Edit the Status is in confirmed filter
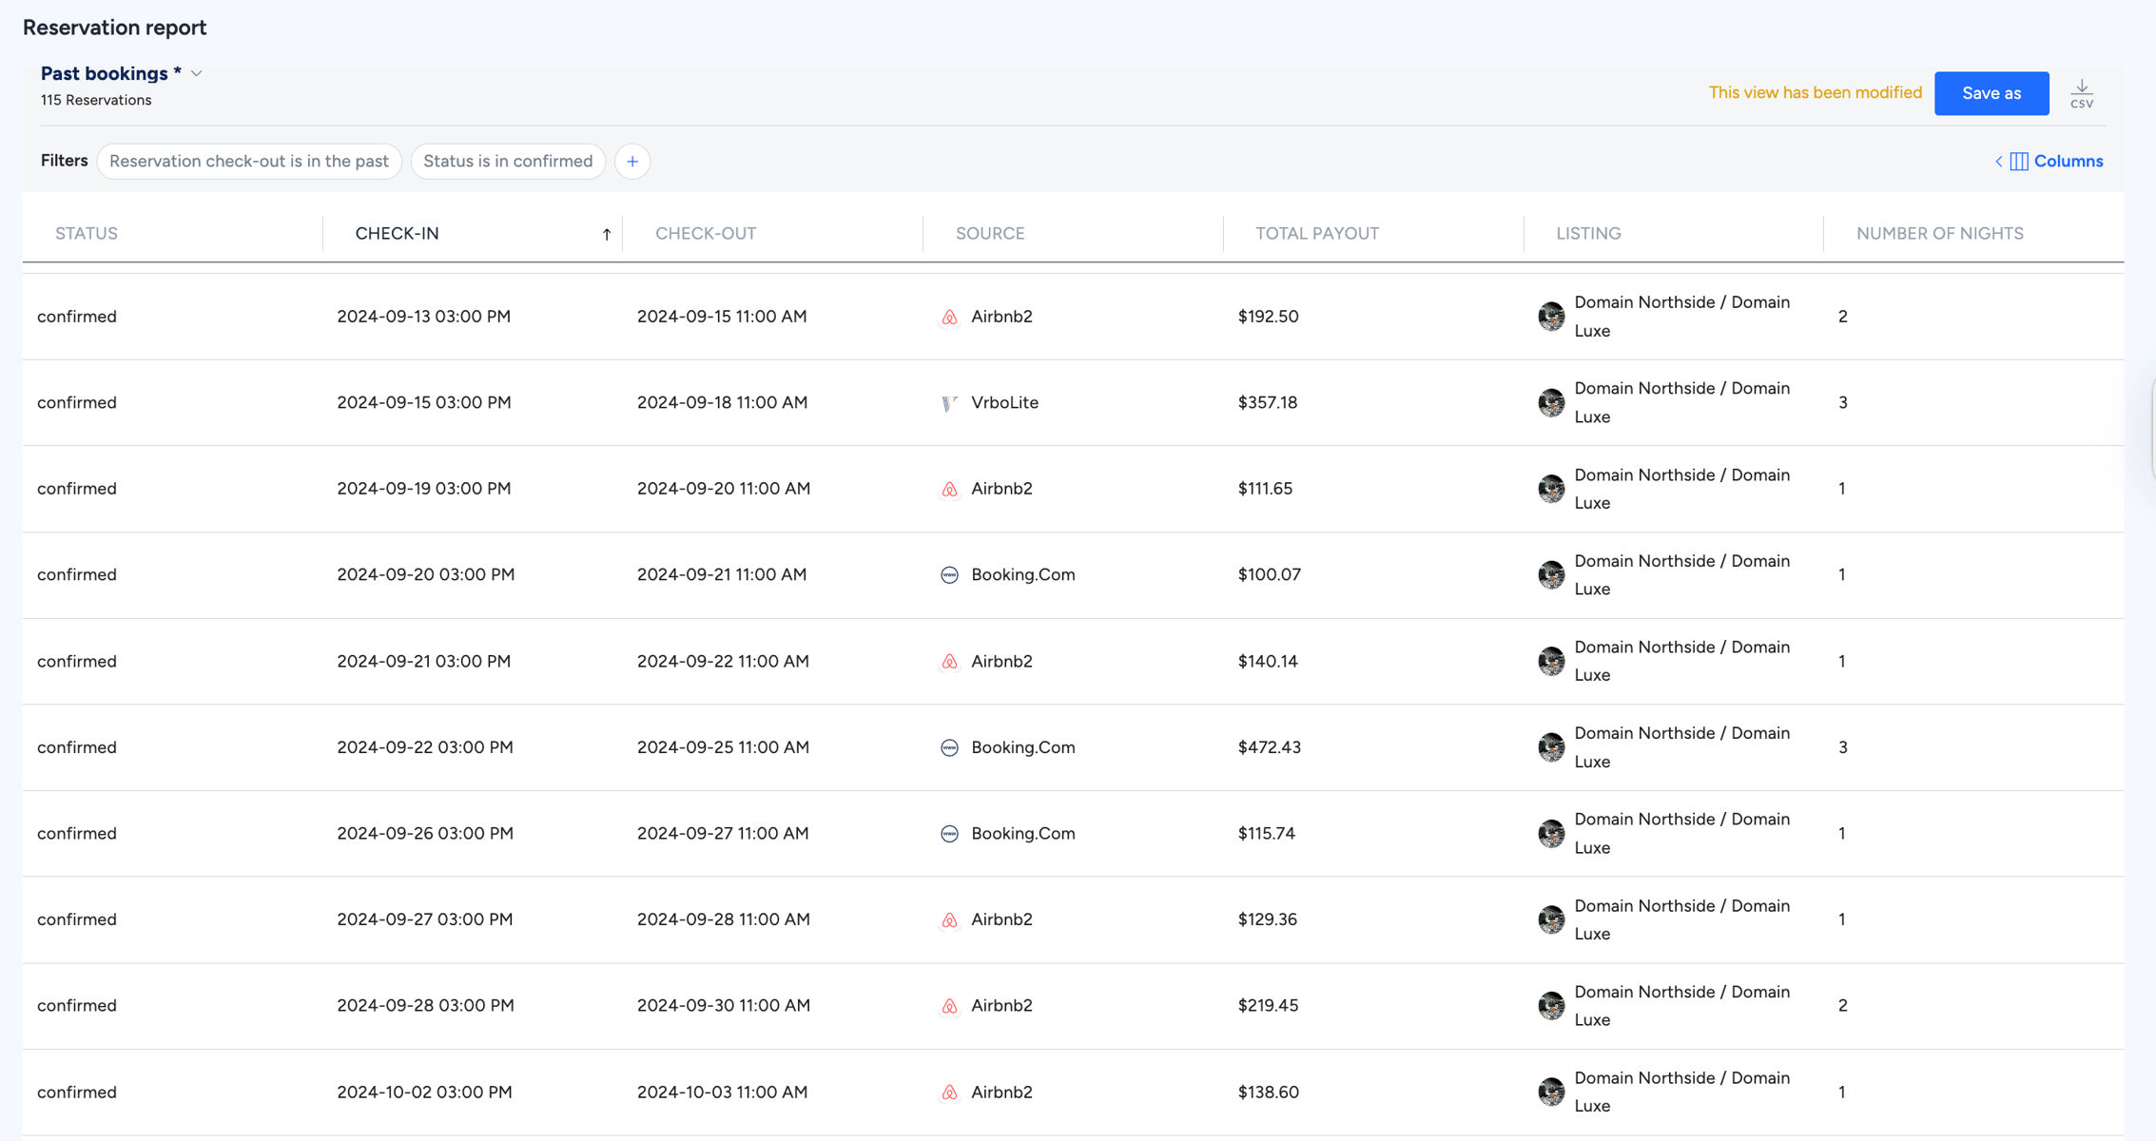The height and width of the screenshot is (1141, 2156). pyautogui.click(x=508, y=162)
